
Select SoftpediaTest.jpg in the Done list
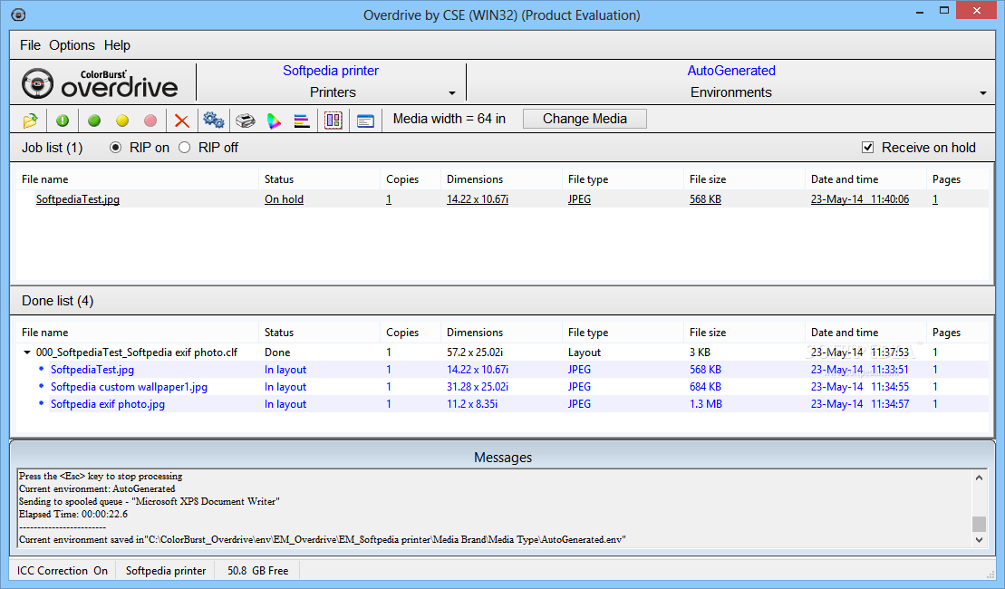[x=92, y=369]
